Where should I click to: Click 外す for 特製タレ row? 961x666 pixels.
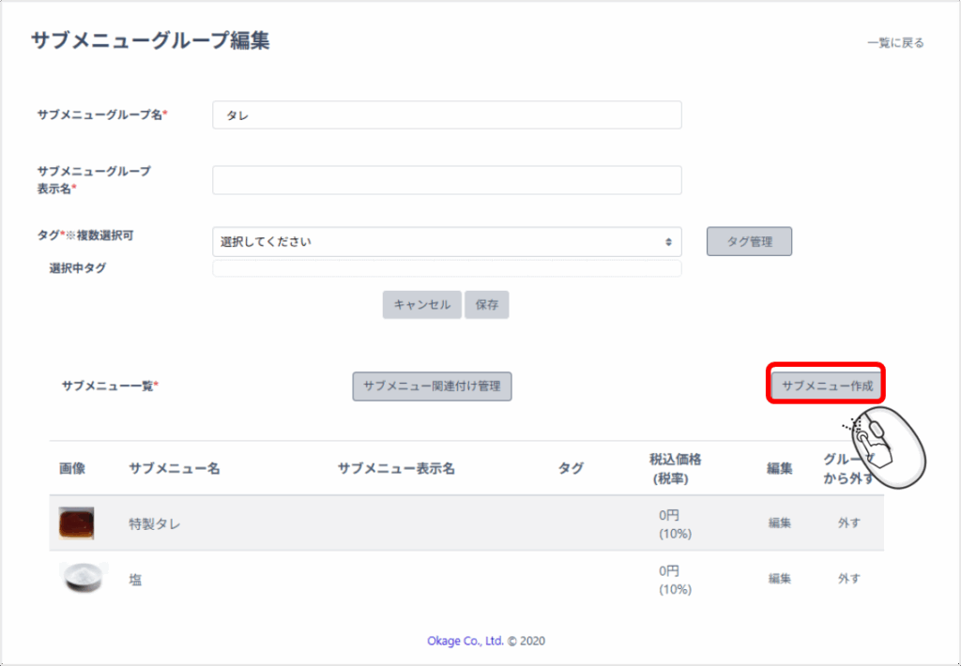[x=848, y=523]
